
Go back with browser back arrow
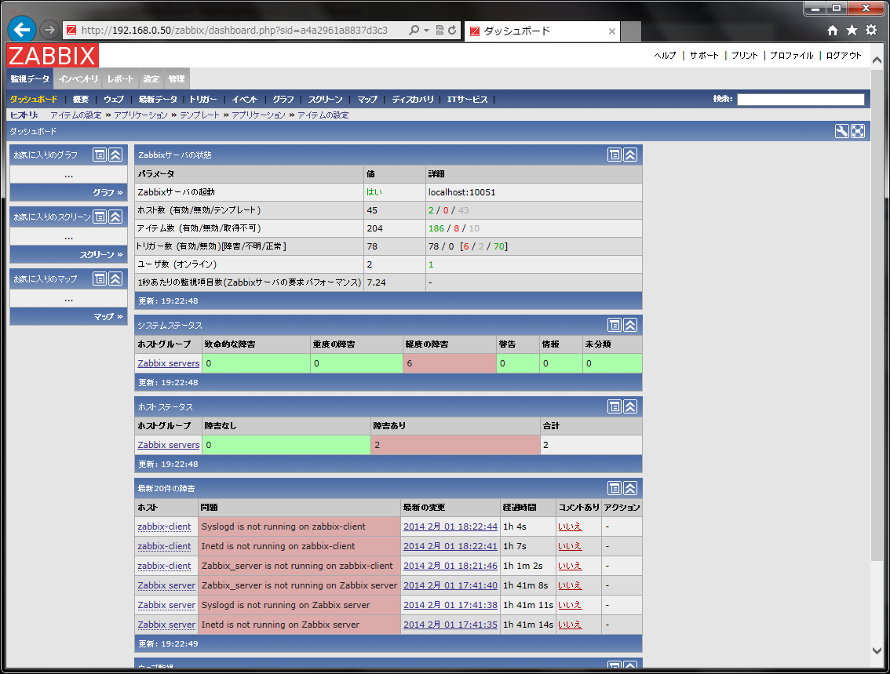22,30
